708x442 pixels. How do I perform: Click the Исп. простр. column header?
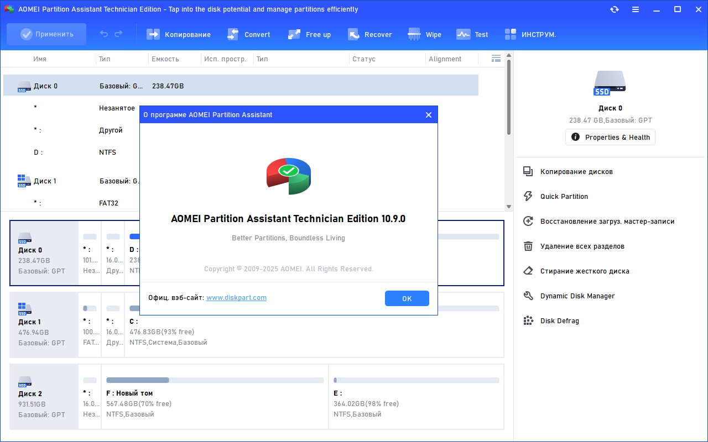point(225,59)
